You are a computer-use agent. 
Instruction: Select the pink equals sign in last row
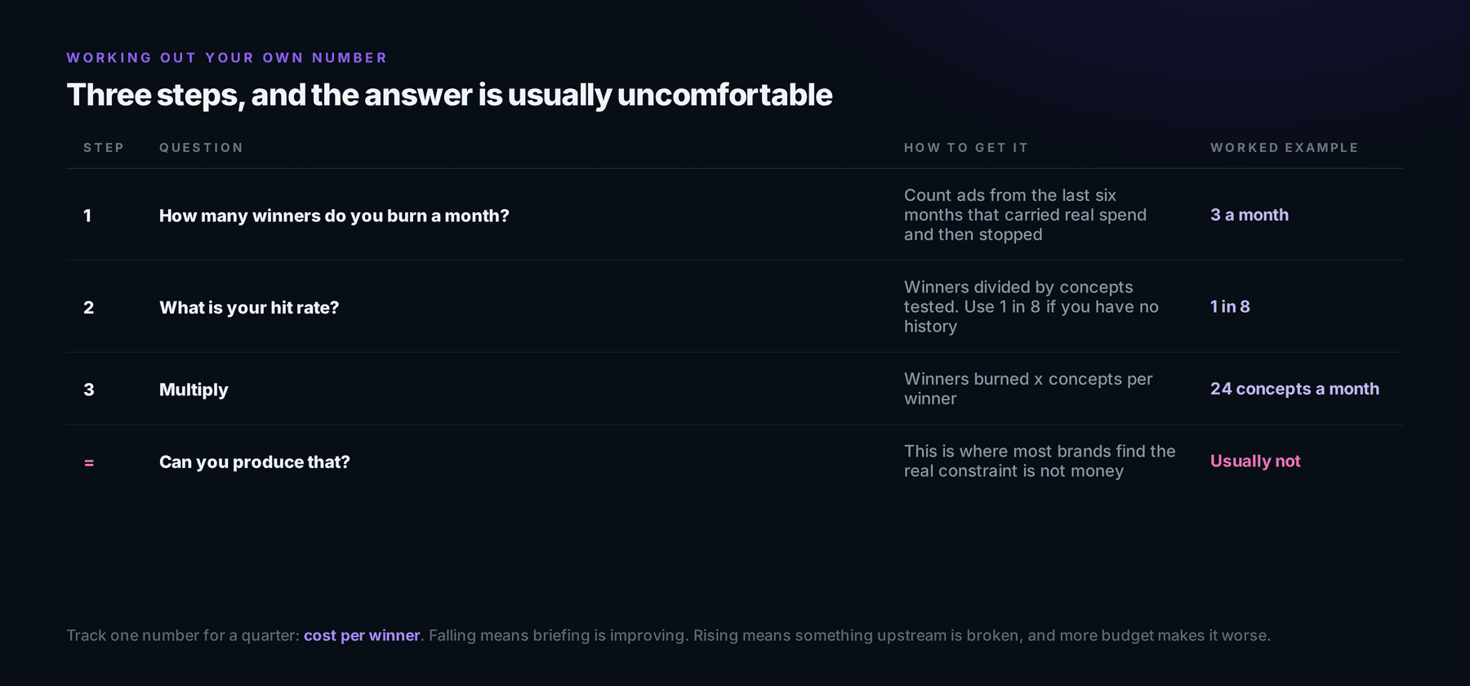coord(89,463)
